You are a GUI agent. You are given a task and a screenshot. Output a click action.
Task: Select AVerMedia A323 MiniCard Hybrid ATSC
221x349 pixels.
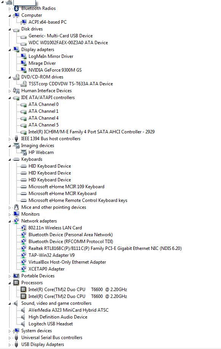(x=68, y=310)
